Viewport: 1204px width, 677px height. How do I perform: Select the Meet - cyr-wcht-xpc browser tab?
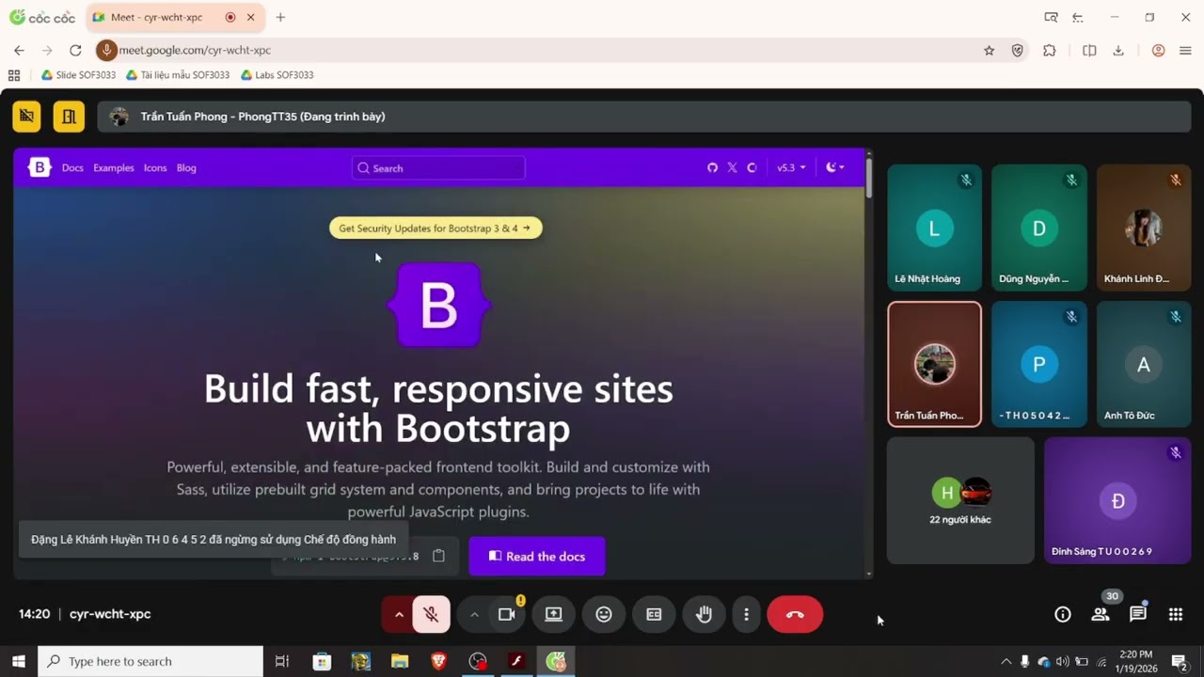(175, 17)
